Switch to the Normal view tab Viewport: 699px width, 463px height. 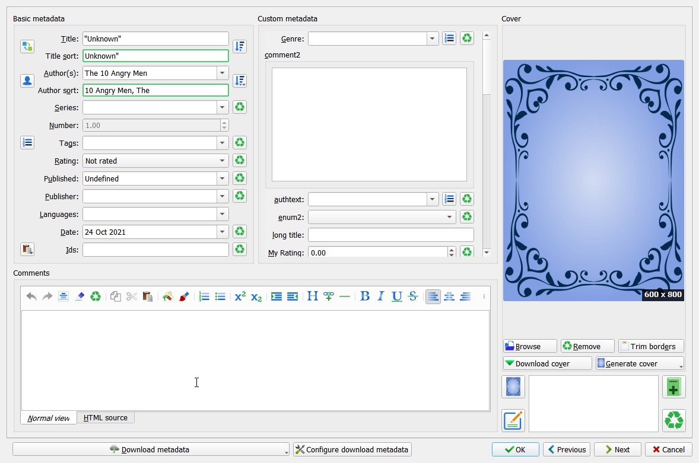49,418
